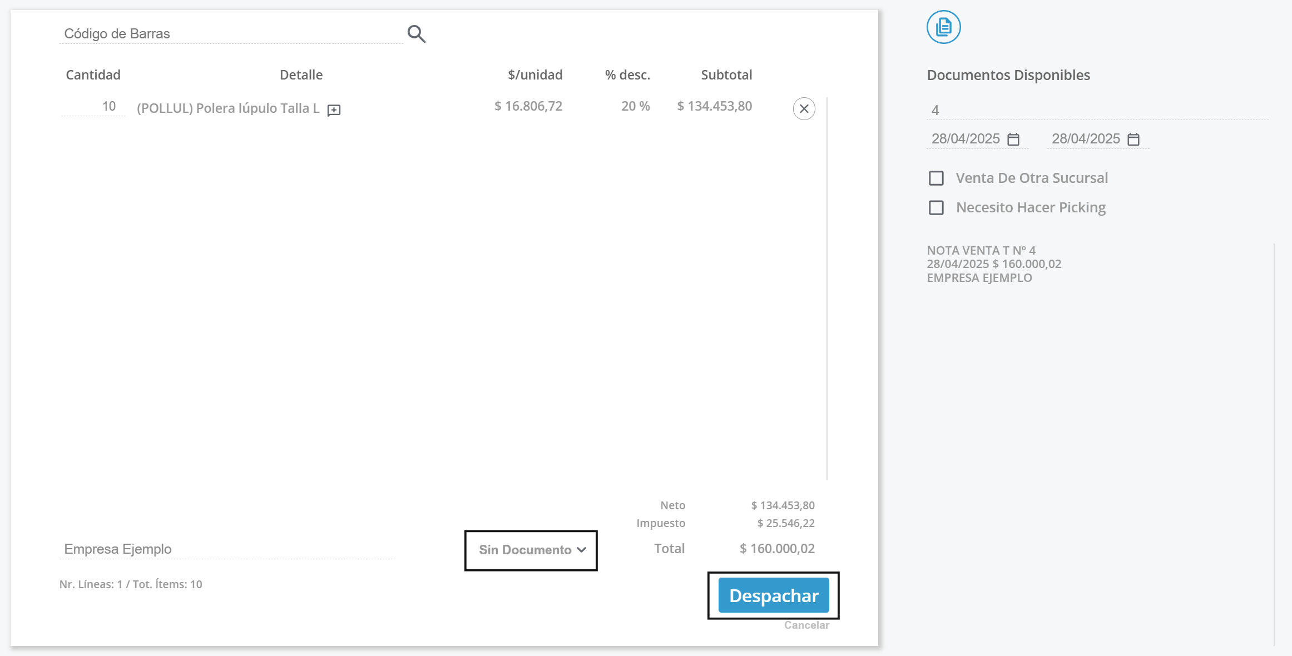This screenshot has height=656, width=1292.
Task: Click the barcode search magnifier icon
Action: [416, 34]
